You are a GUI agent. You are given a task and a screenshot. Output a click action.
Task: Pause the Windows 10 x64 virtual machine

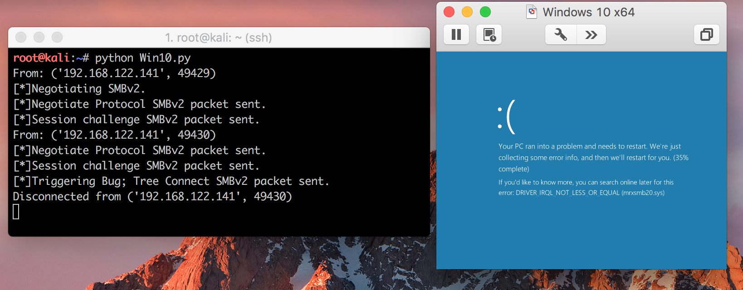pyautogui.click(x=456, y=34)
